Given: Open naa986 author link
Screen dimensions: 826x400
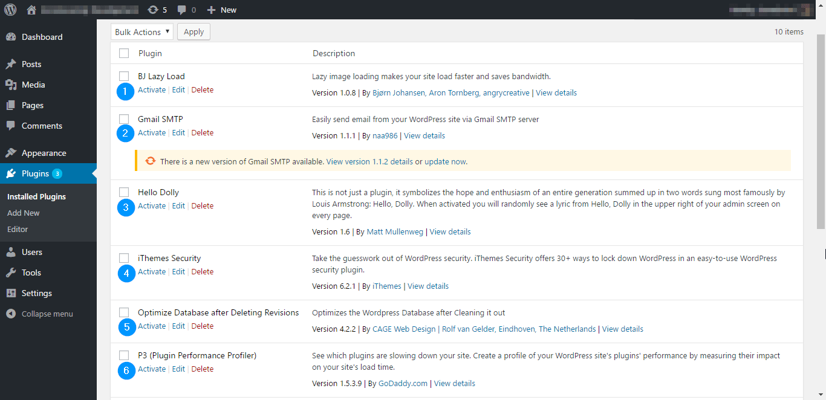Looking at the screenshot, I should [x=385, y=135].
